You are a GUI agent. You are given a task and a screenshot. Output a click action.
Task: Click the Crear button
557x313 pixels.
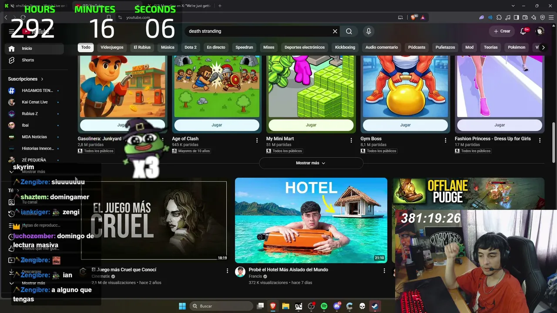click(x=502, y=31)
